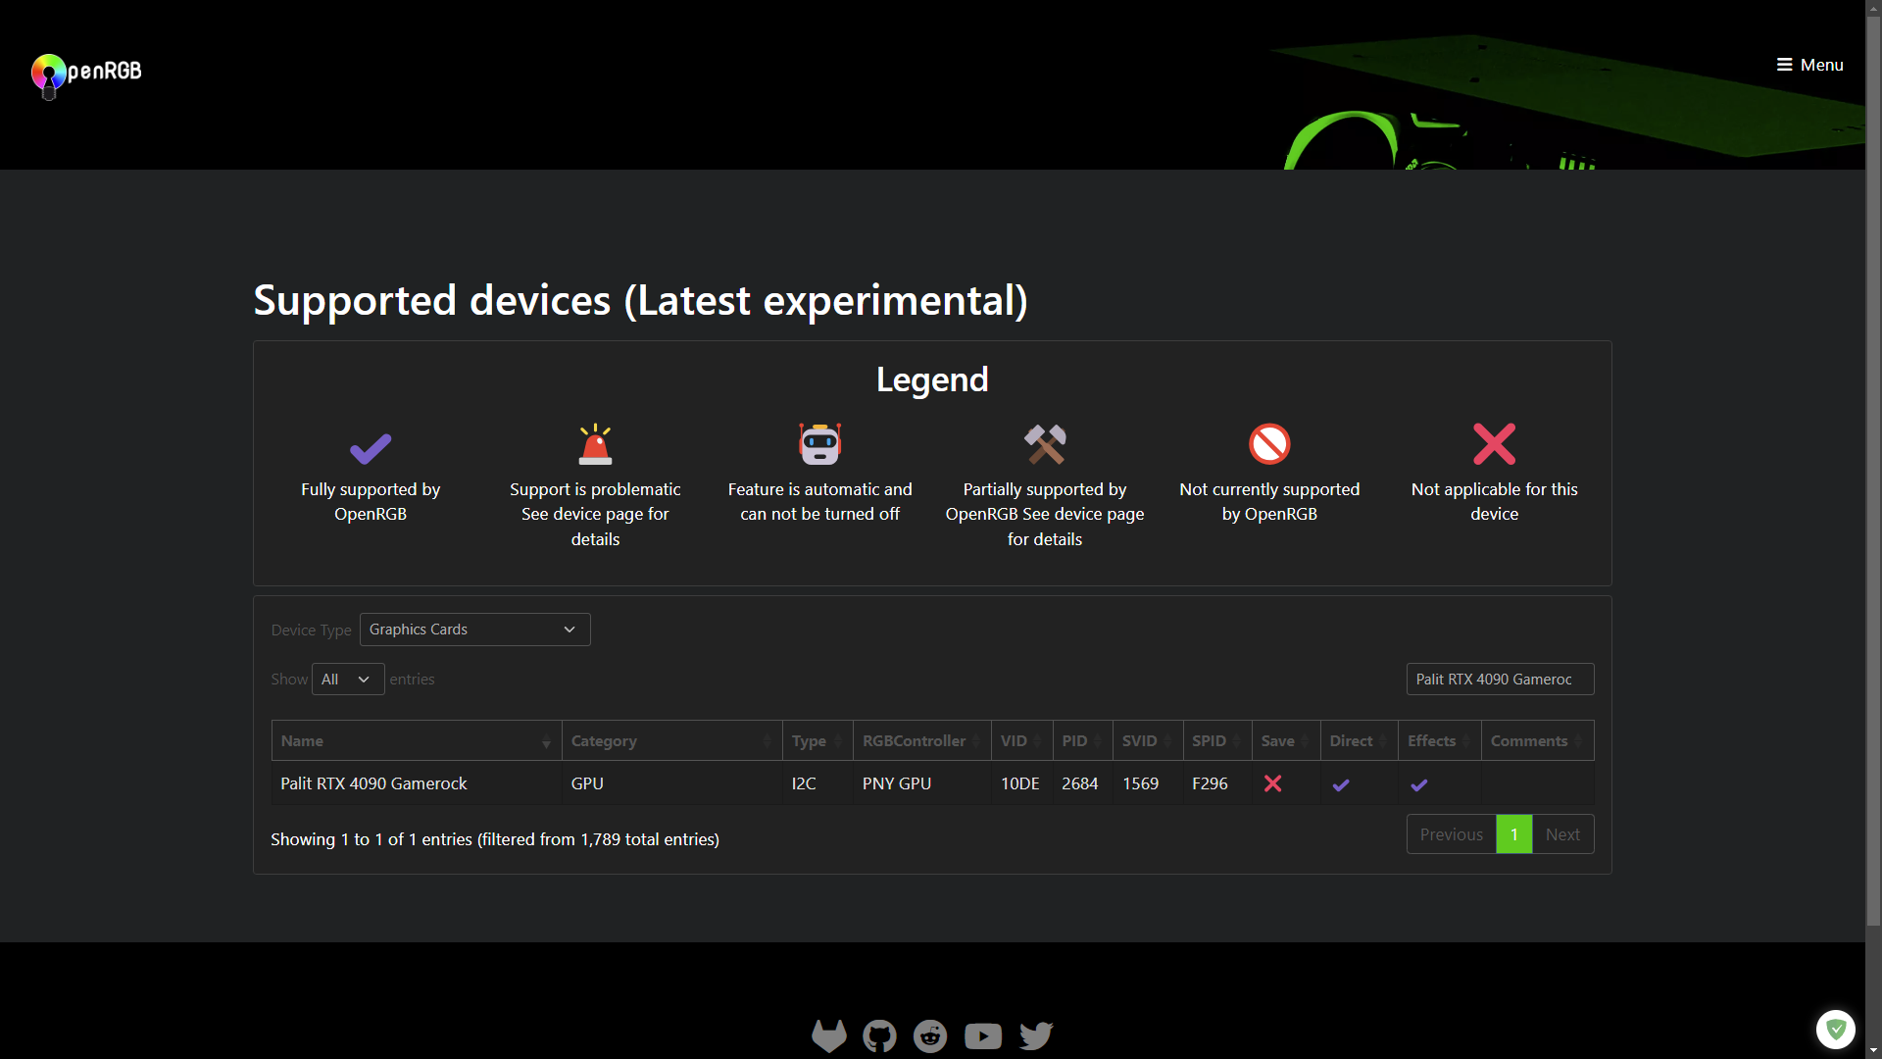Open the Device Type Graphics Cards dropdown
Screen dimensions: 1882x1059
(474, 630)
